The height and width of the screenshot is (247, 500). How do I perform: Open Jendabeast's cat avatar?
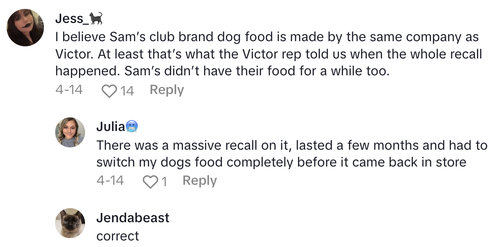[70, 223]
